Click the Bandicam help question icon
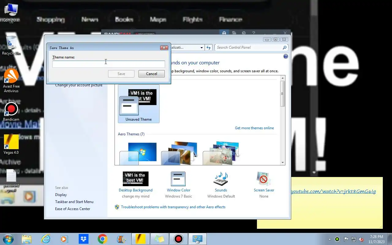The image size is (392, 245). coord(254,33)
